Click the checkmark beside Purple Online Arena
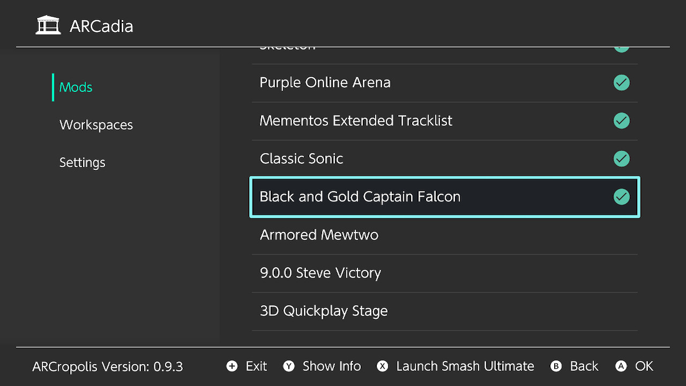Image resolution: width=686 pixels, height=386 pixels. pos(621,83)
